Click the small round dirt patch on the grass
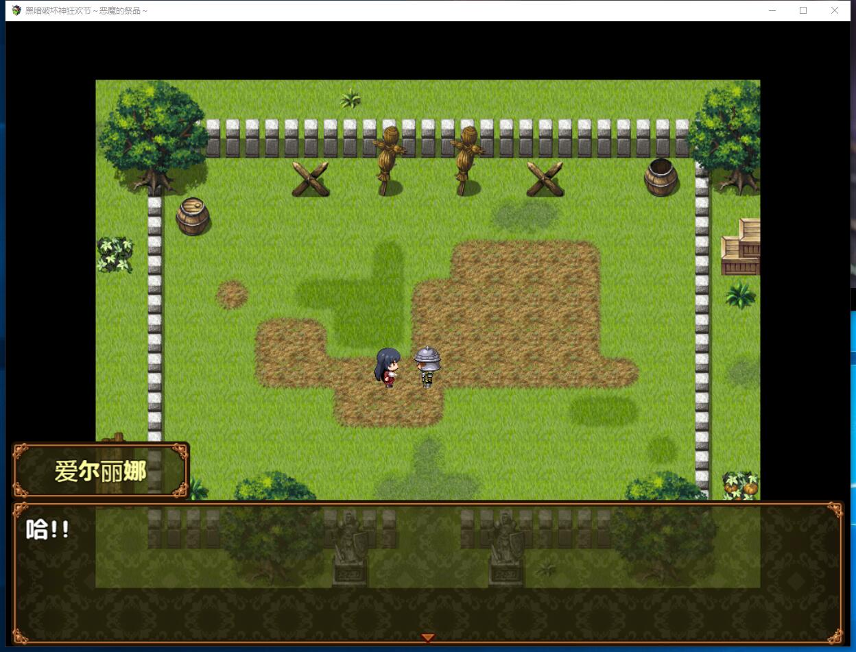The height and width of the screenshot is (652, 856). 232,295
